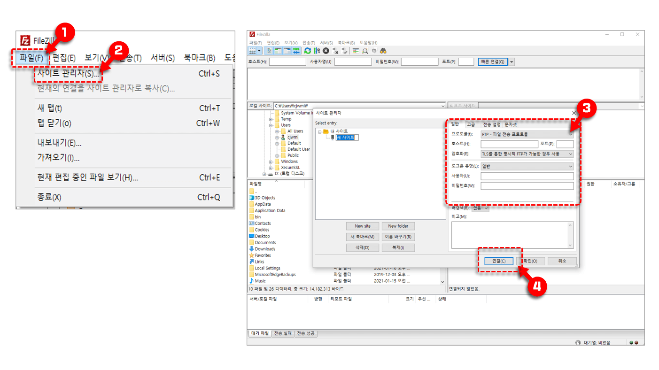Open the 암호화 dropdown

point(527,154)
